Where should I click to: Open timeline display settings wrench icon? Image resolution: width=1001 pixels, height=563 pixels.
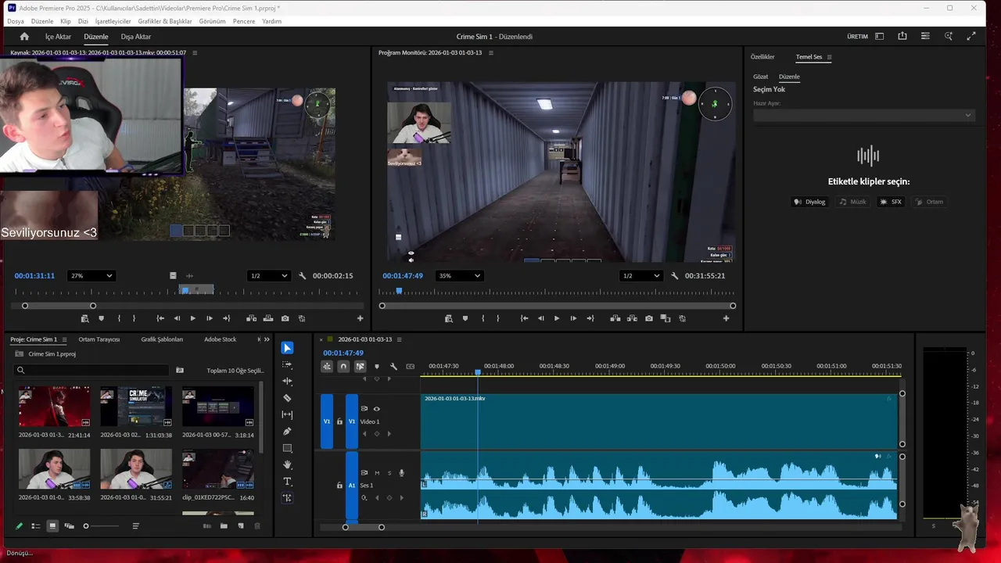pos(393,367)
